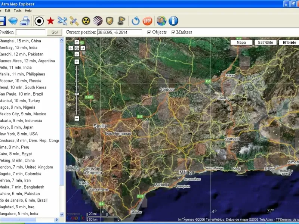The height and width of the screenshot is (224, 299).
Task: Uncheck the Markers checkbox
Action: [173, 32]
